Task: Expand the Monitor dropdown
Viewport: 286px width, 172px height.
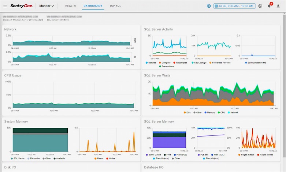Action: (x=47, y=6)
